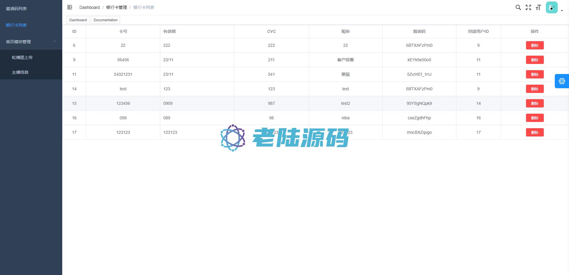This screenshot has width=569, height=275.
Task: Open the blue settings gear panel
Action: tap(562, 81)
